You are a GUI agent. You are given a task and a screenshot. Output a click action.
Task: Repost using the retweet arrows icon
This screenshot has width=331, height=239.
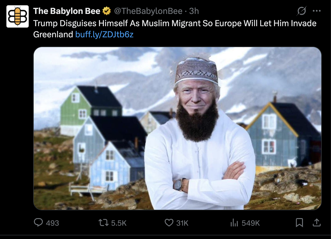coord(103,223)
